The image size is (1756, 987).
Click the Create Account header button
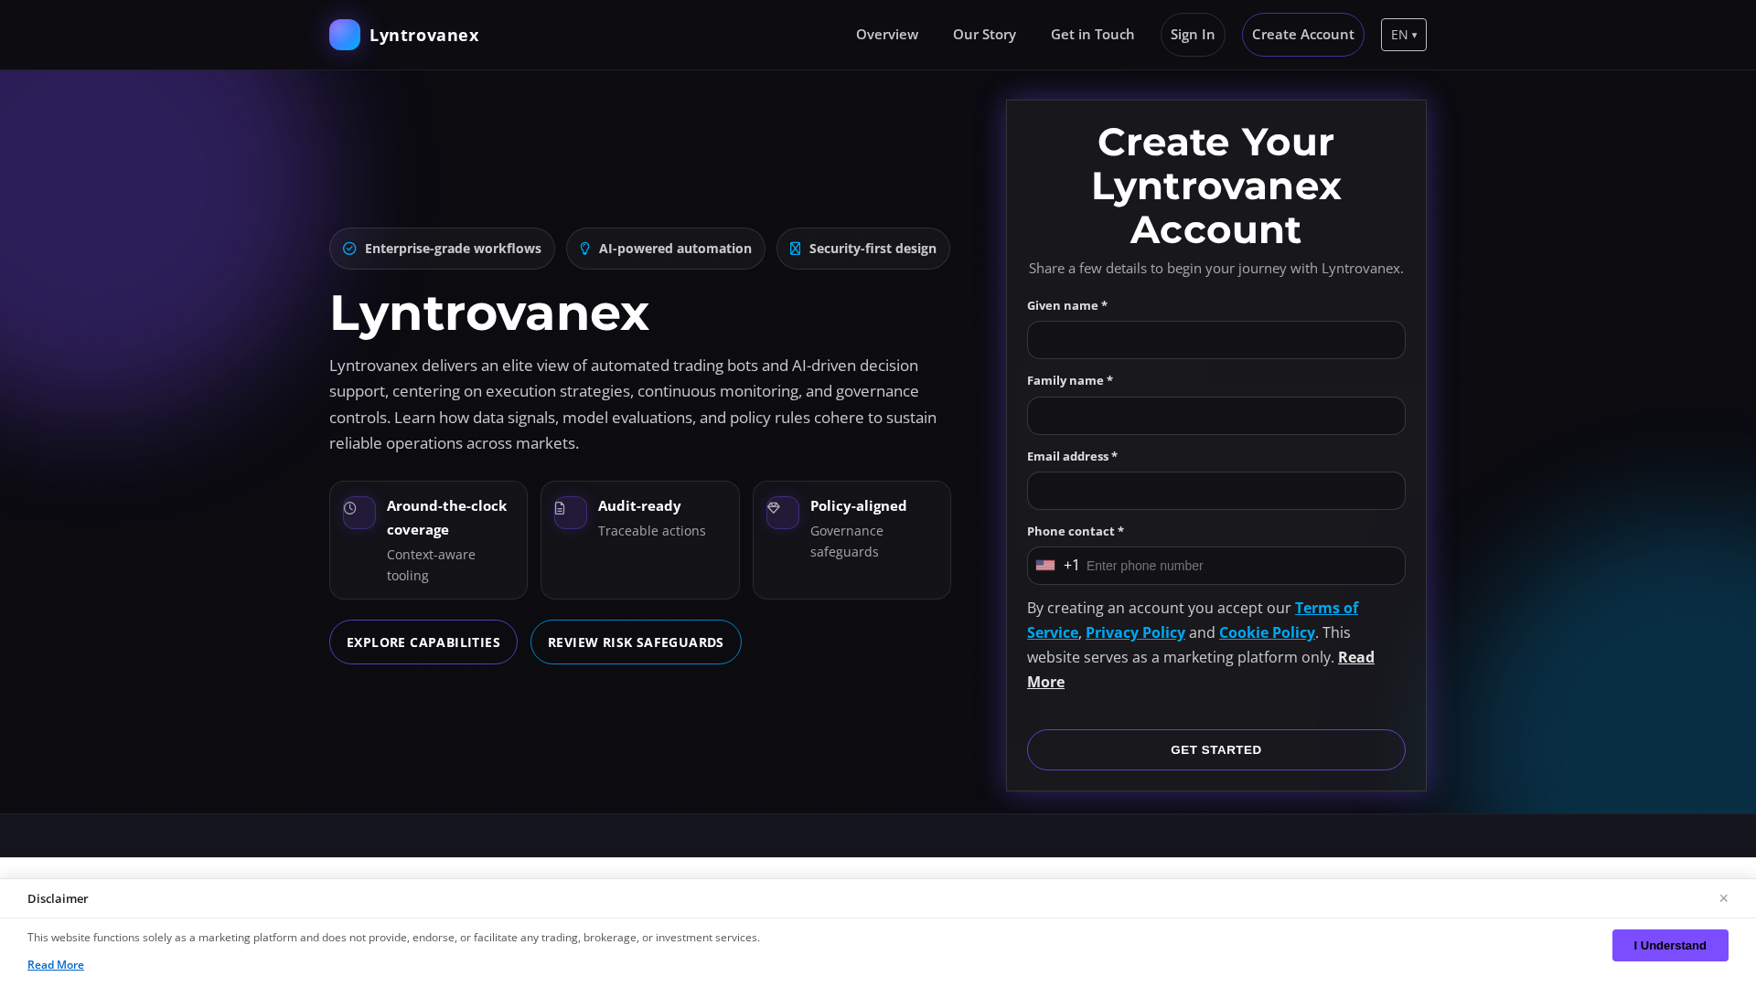[x=1303, y=35]
